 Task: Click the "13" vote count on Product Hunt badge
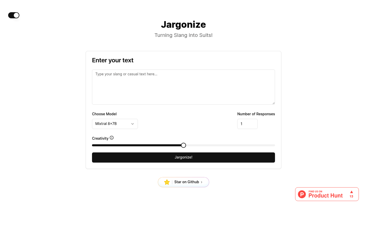(351, 196)
